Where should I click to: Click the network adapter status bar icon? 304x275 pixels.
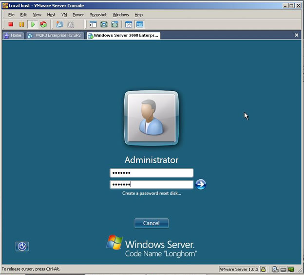[291, 269]
